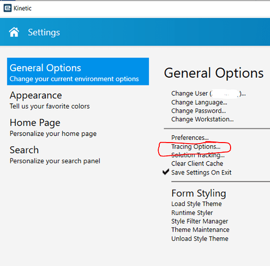270x266 pixels.
Task: Open Change Language option
Action: pyautogui.click(x=199, y=102)
